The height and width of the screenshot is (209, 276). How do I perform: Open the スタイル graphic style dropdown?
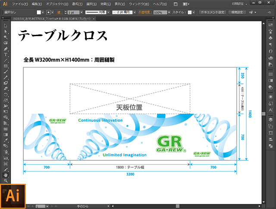[x=194, y=12]
